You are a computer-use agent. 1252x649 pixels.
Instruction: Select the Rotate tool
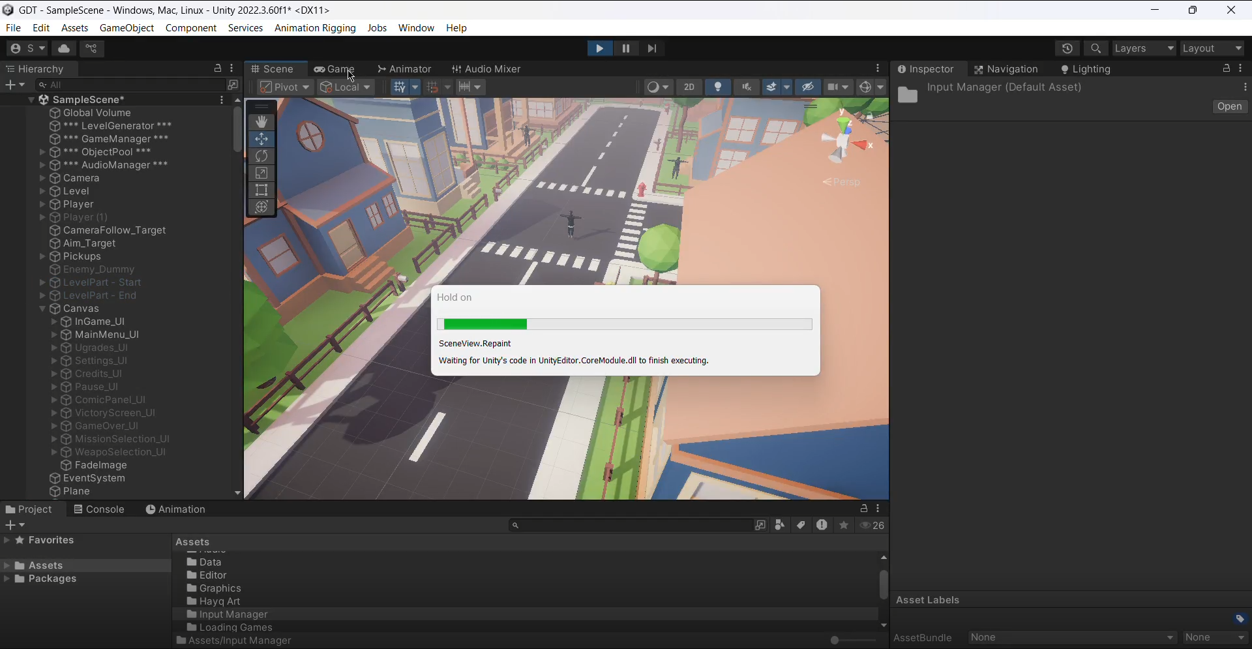coord(261,156)
